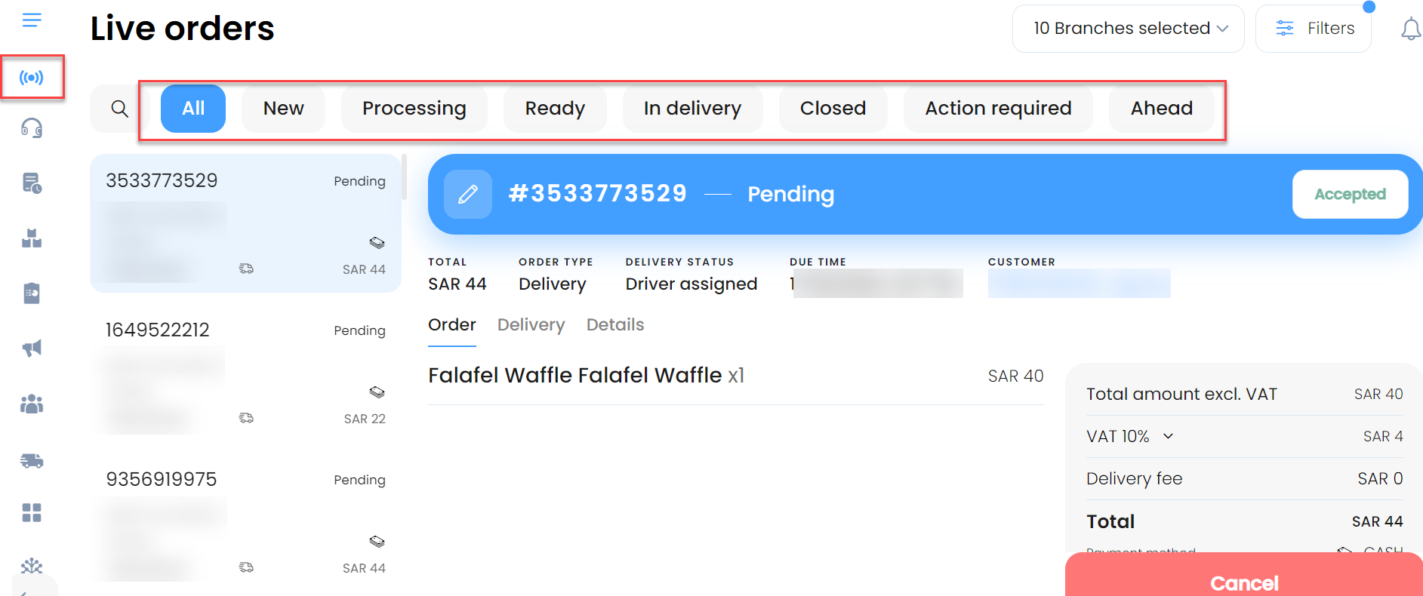Screen dimensions: 1423x596
Task: Open the hamburger menu icon
Action: click(32, 20)
